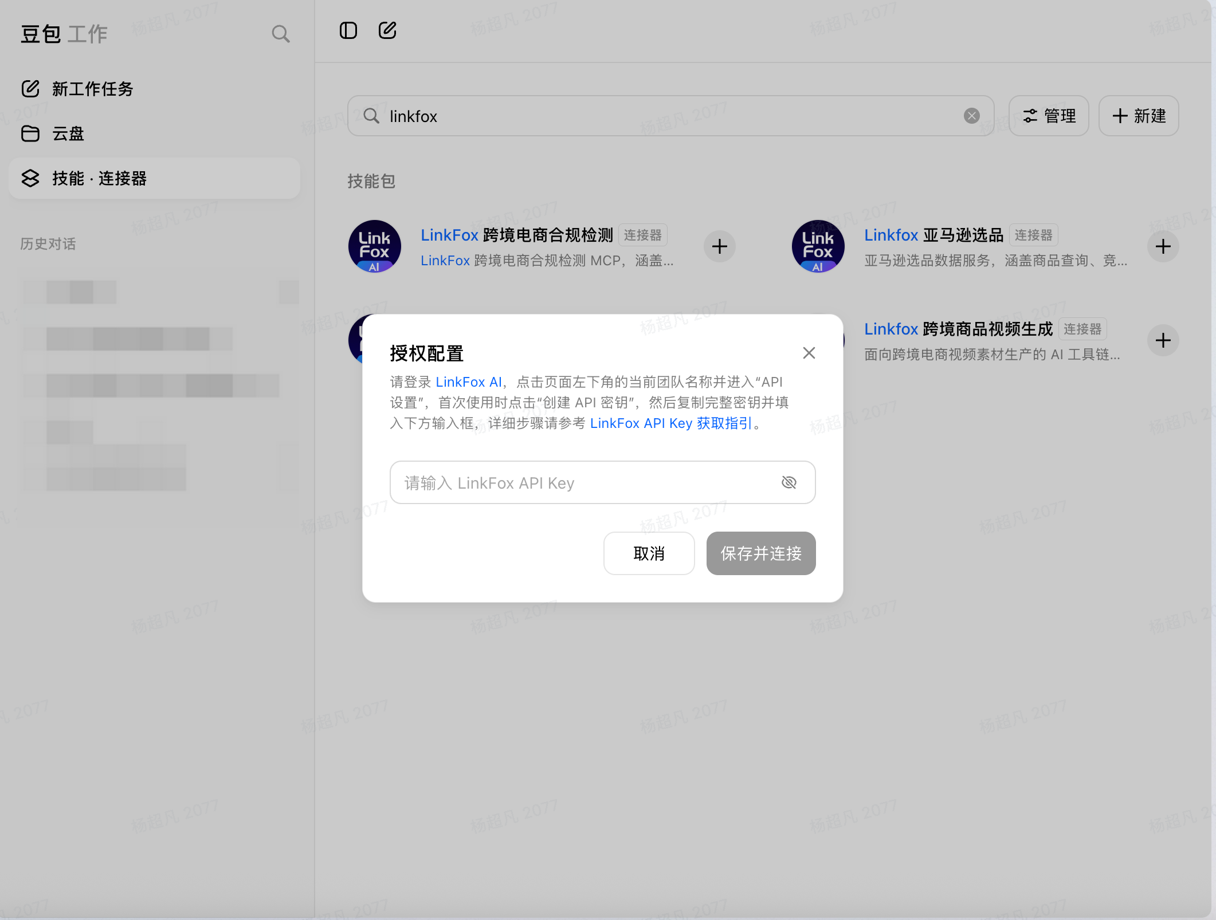Open LinkFox 跨境电商合规检测 title
The image size is (1216, 920).
click(x=517, y=235)
